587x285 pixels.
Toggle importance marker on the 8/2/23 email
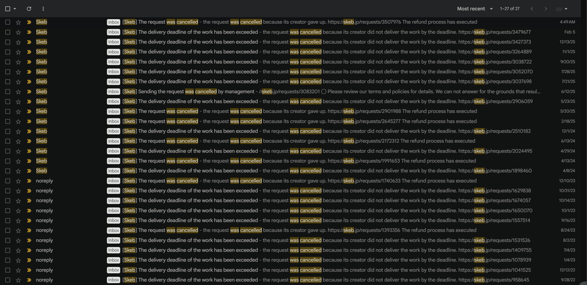(x=29, y=240)
